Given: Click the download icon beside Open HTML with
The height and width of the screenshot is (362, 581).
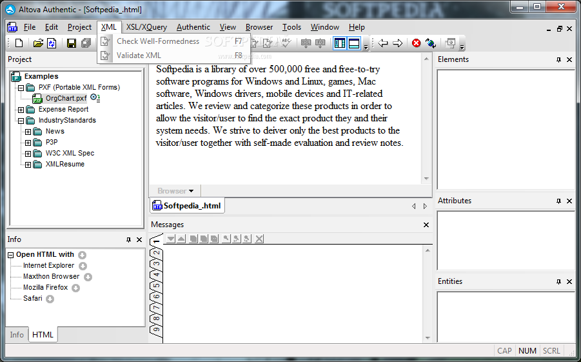Looking at the screenshot, I should (83, 255).
